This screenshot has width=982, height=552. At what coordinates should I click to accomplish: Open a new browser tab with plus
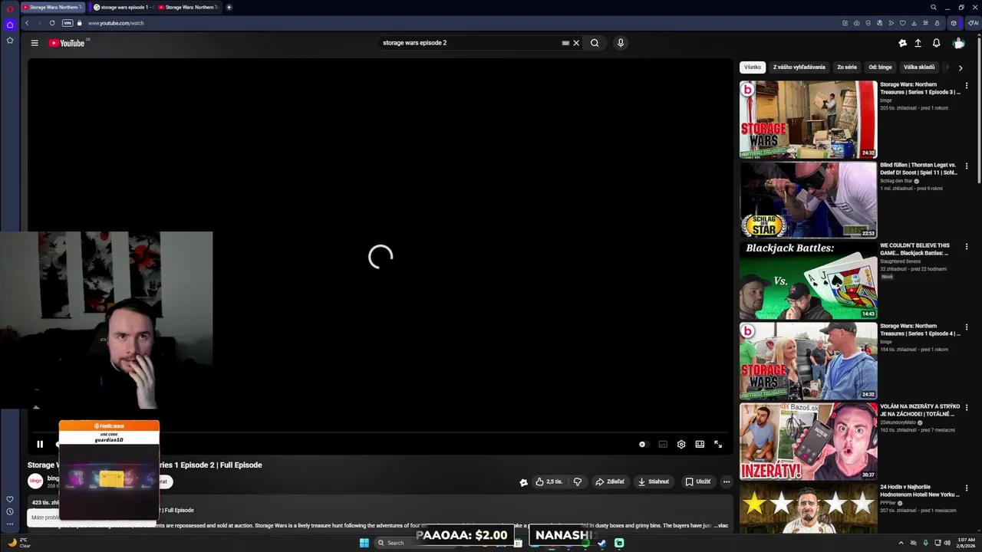click(229, 7)
